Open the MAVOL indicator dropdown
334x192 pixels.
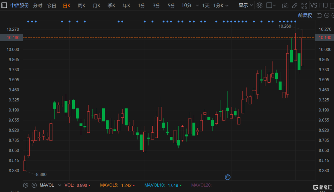click(x=59, y=185)
